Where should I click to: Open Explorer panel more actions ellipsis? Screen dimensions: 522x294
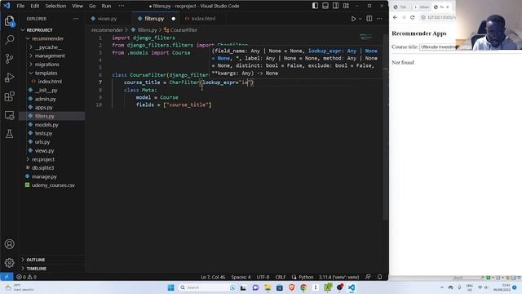76,19
